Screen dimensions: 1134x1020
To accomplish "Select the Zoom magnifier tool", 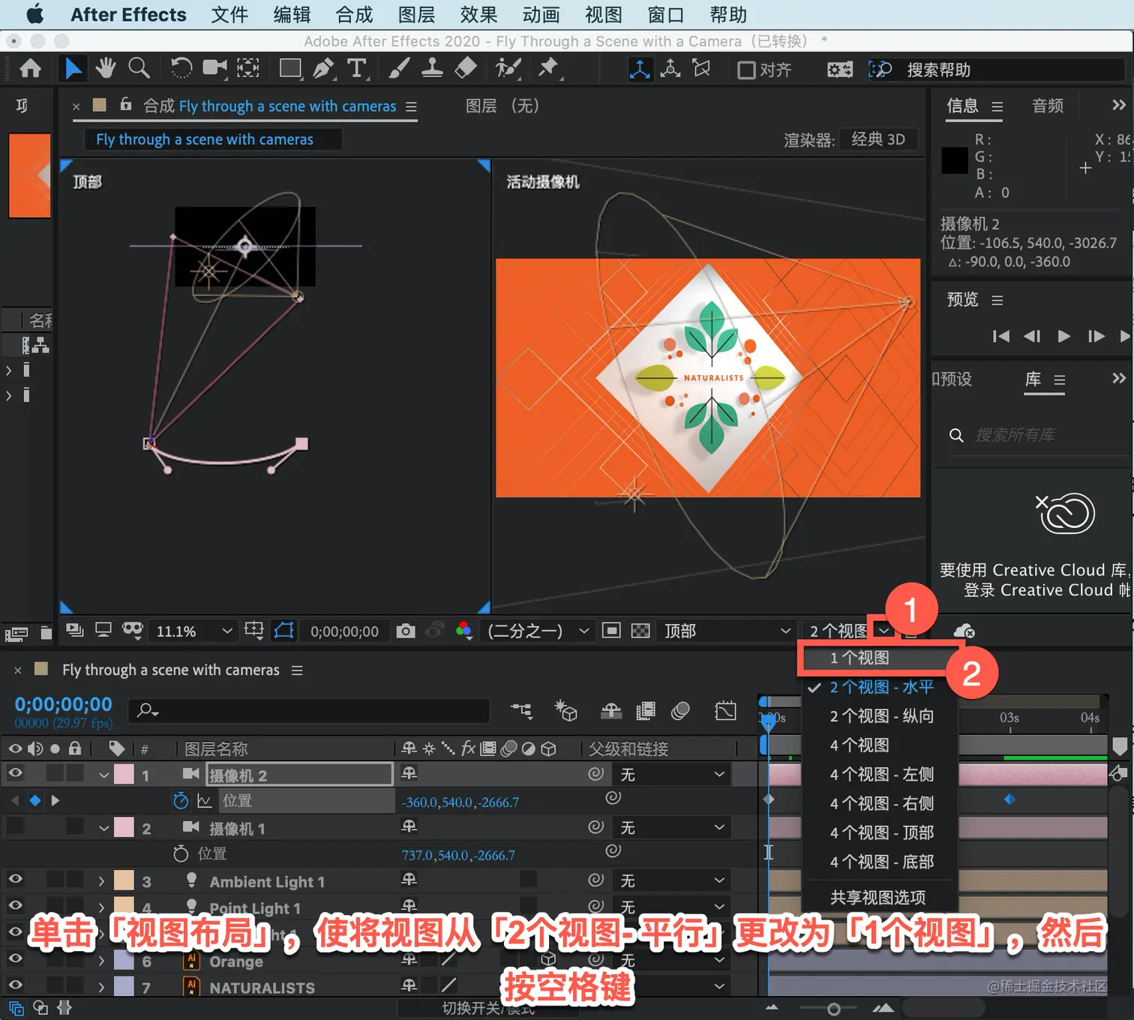I will [139, 69].
